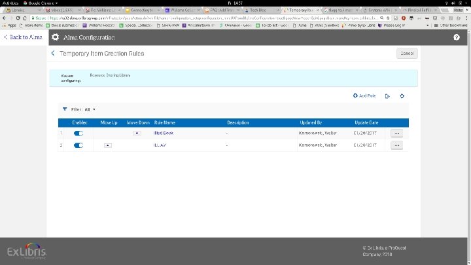Bookmark this page with the star icon
This screenshot has height=265, width=471.
(x=388, y=18)
